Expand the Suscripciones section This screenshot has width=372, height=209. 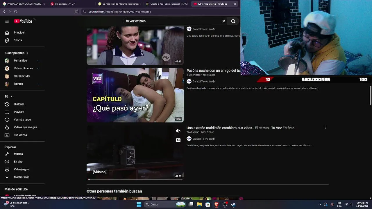tap(27, 53)
